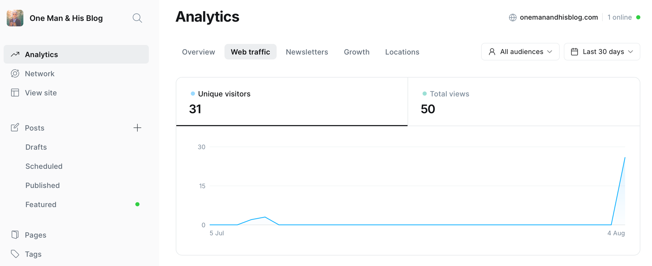Show the Total views chart
Viewport: 652px width, 266px height.
(x=524, y=101)
